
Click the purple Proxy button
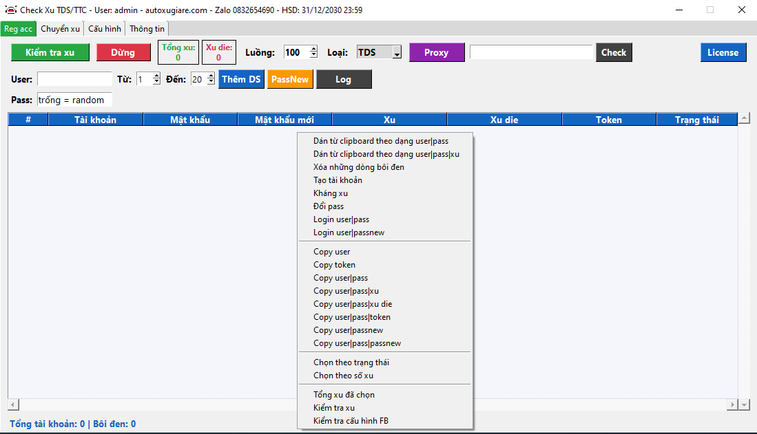436,53
